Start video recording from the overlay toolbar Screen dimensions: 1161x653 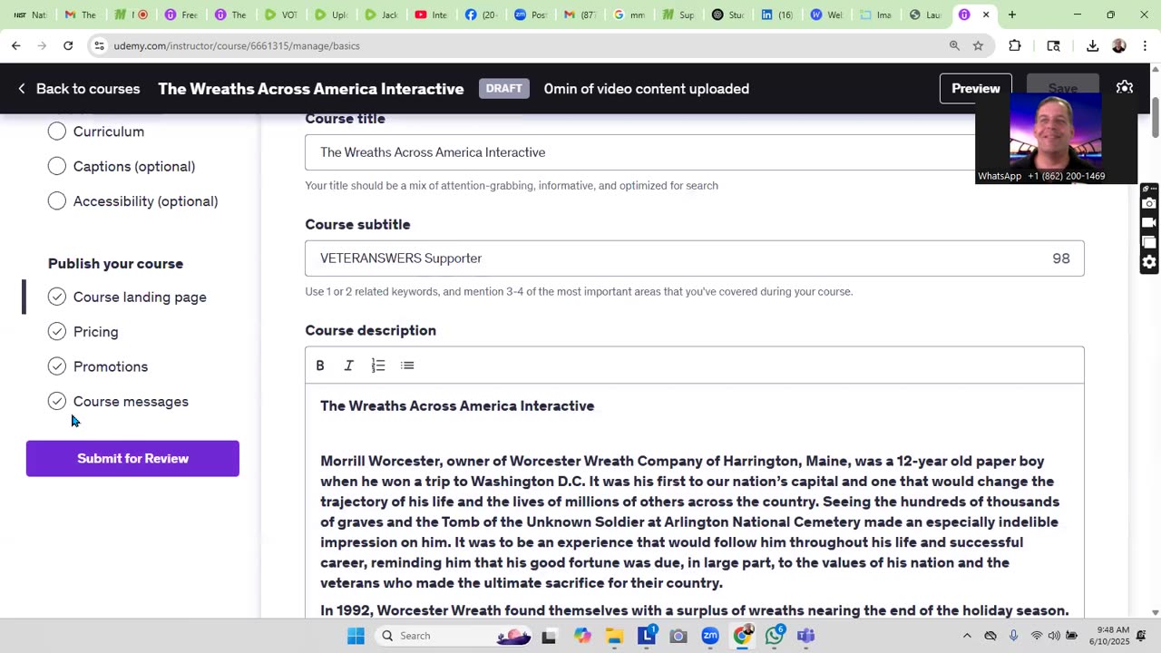1149,223
